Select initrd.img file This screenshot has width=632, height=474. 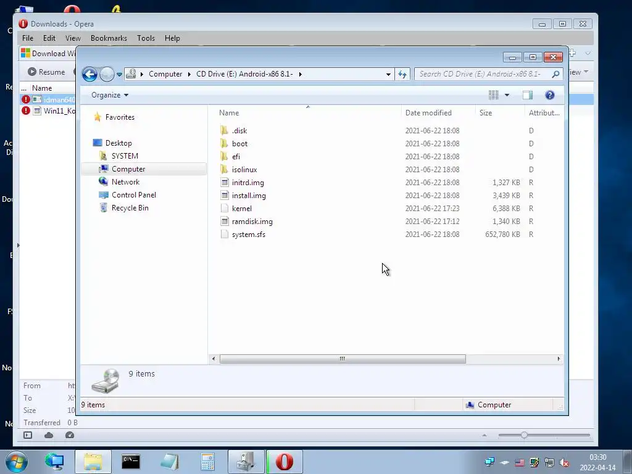pyautogui.click(x=248, y=183)
